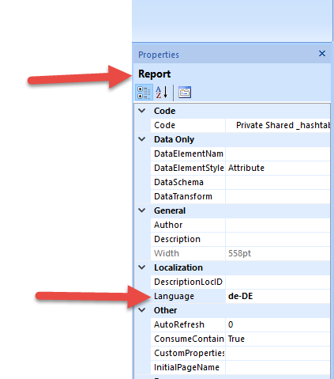Click the InitialPageName value field

(278, 367)
